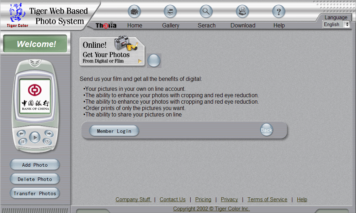Click the Member Login button
The width and height of the screenshot is (356, 213).
tap(114, 131)
